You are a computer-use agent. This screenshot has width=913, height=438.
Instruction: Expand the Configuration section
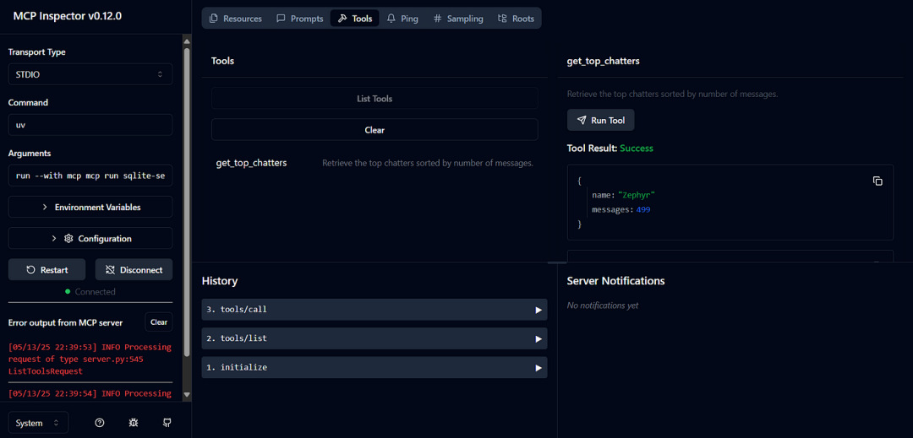point(90,239)
